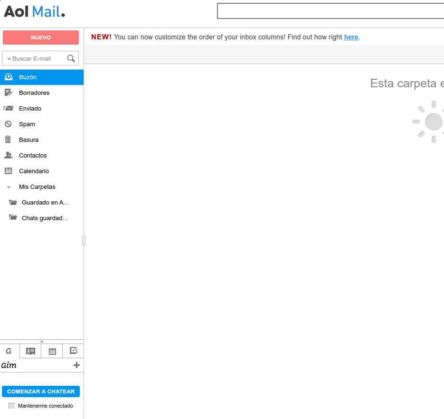Switch to the contact card tab
Image resolution: width=444 pixels, height=419 pixels.
30,351
